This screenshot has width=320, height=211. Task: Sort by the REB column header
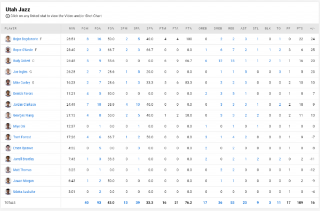(x=231, y=29)
